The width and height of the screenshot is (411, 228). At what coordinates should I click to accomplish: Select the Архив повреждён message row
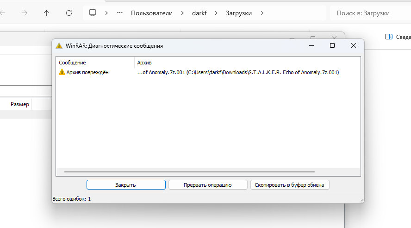pos(208,72)
